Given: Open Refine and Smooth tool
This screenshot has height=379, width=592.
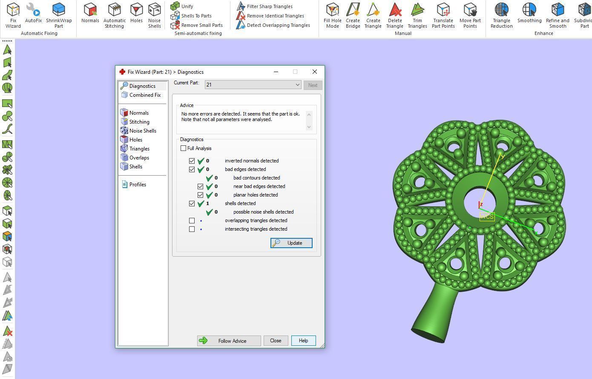Looking at the screenshot, I should tap(558, 15).
